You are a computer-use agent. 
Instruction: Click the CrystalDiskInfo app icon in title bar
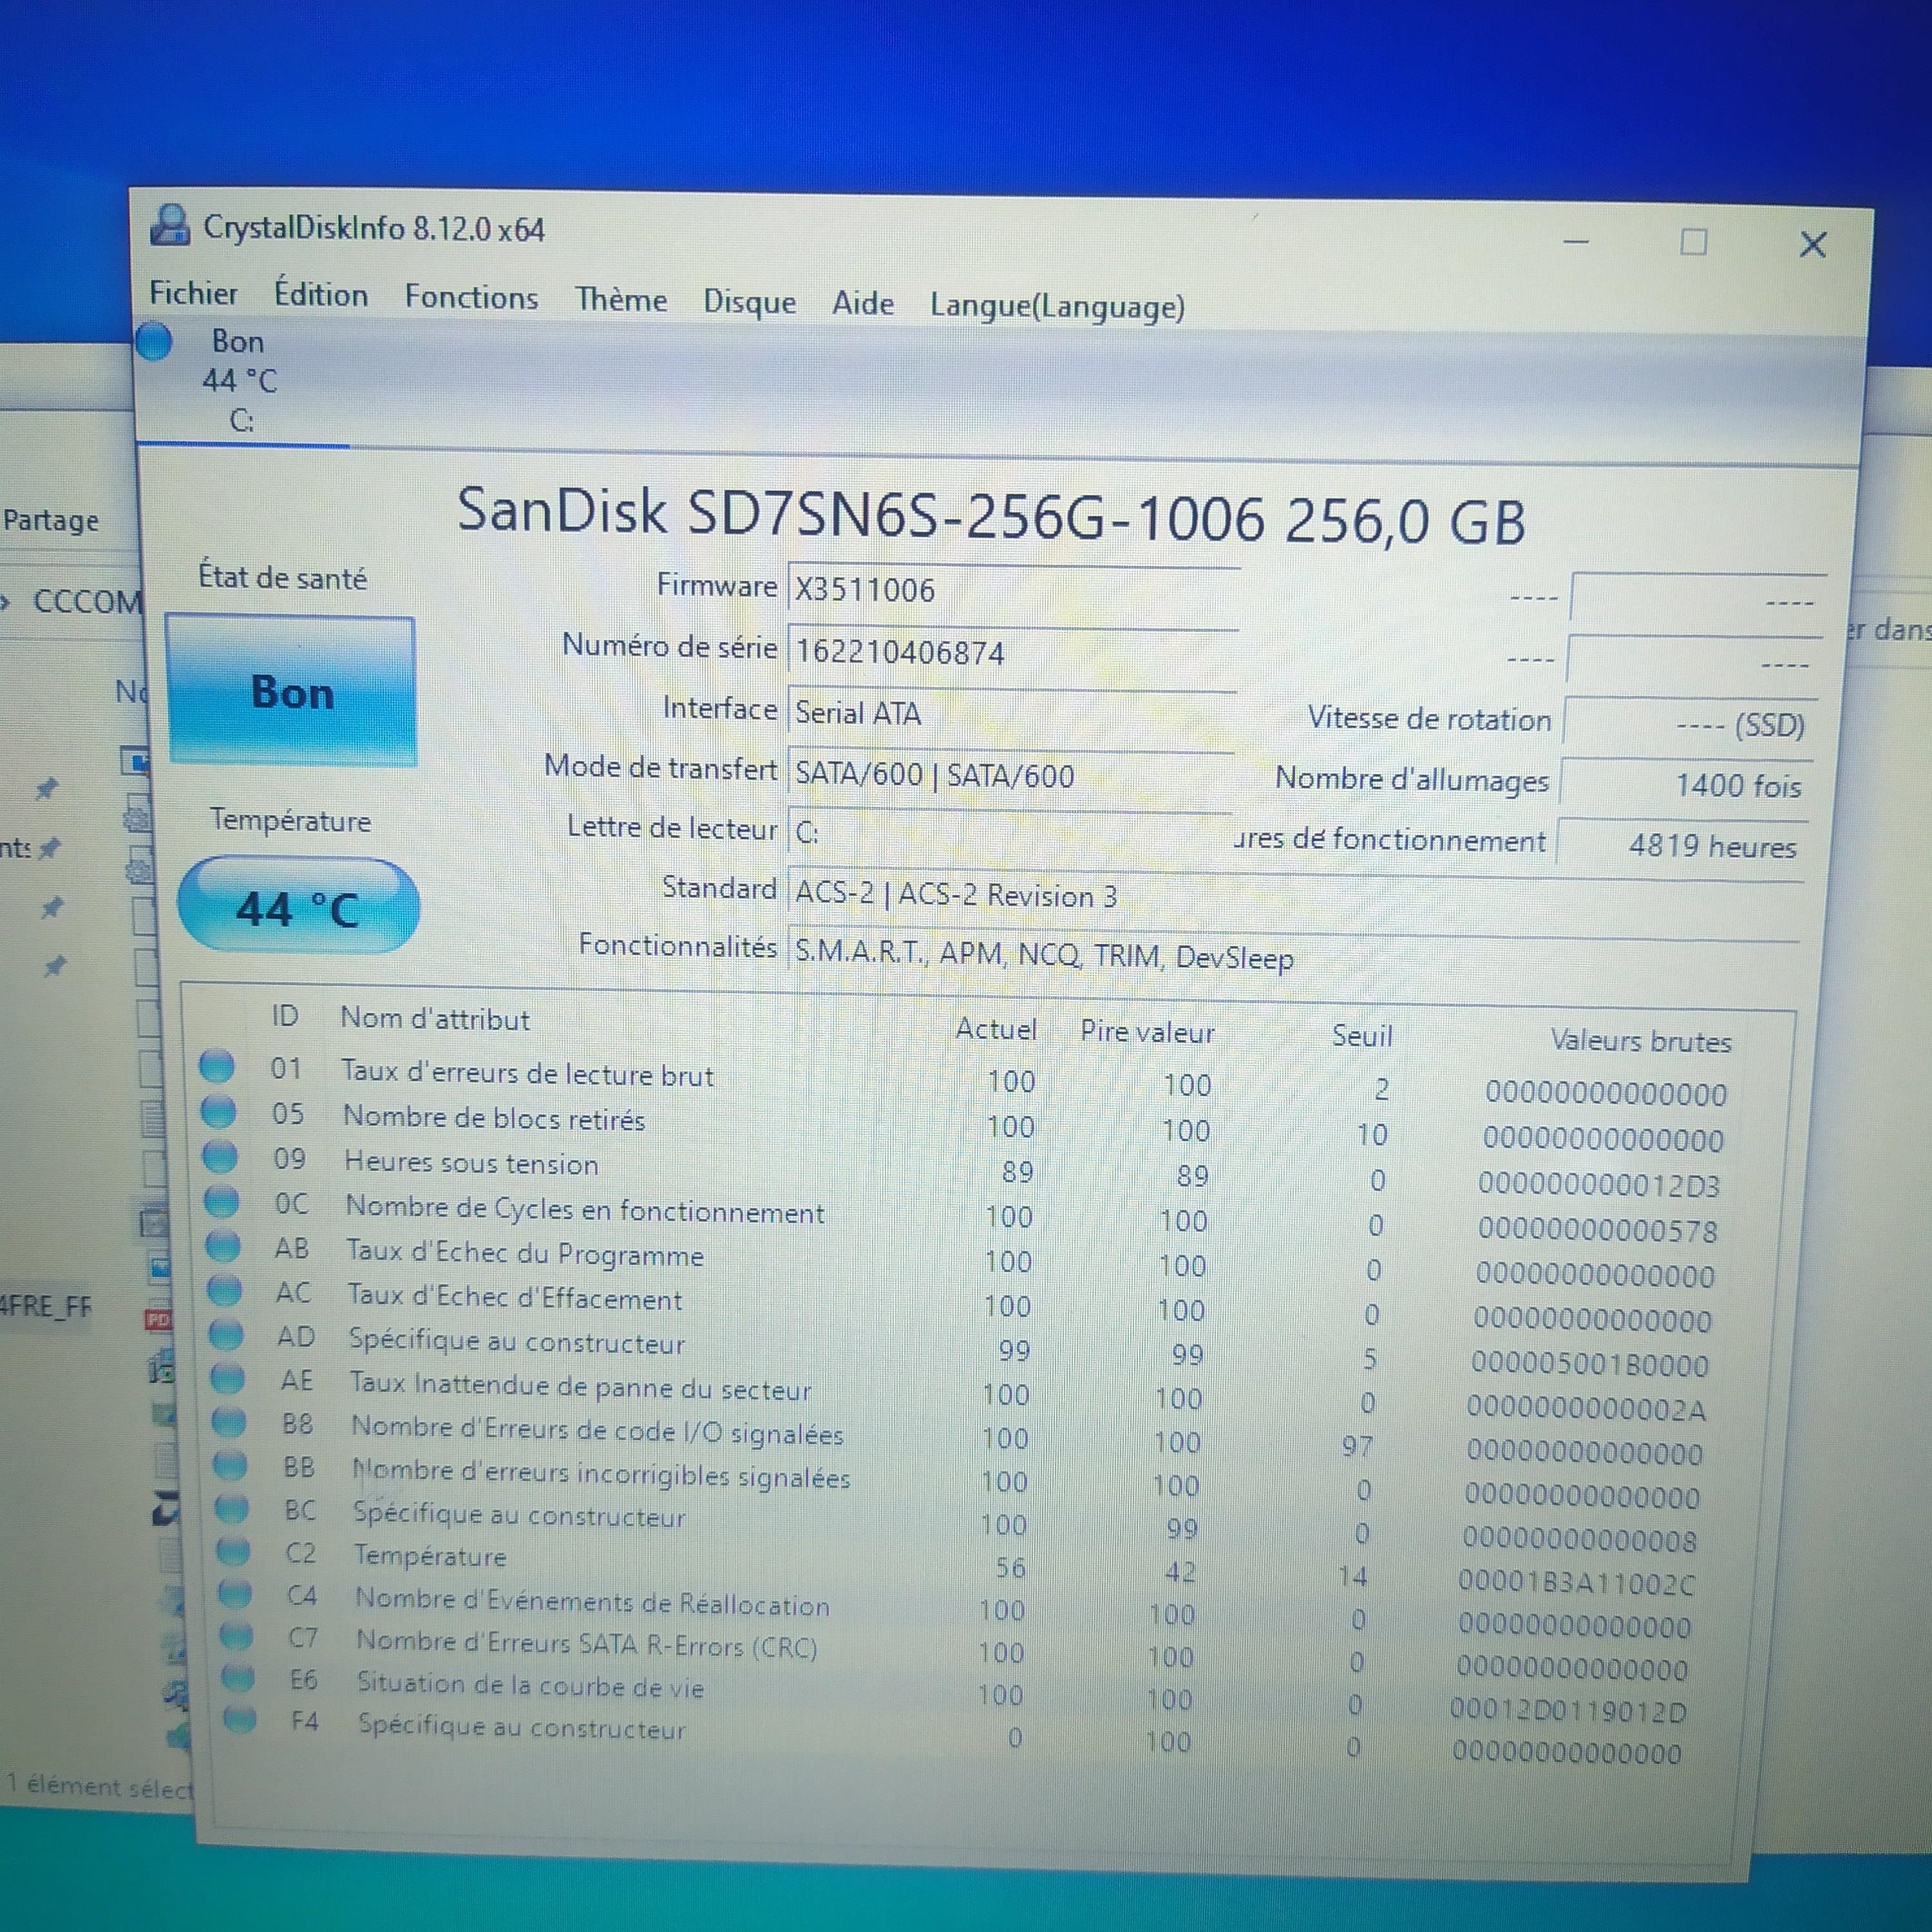170,225
